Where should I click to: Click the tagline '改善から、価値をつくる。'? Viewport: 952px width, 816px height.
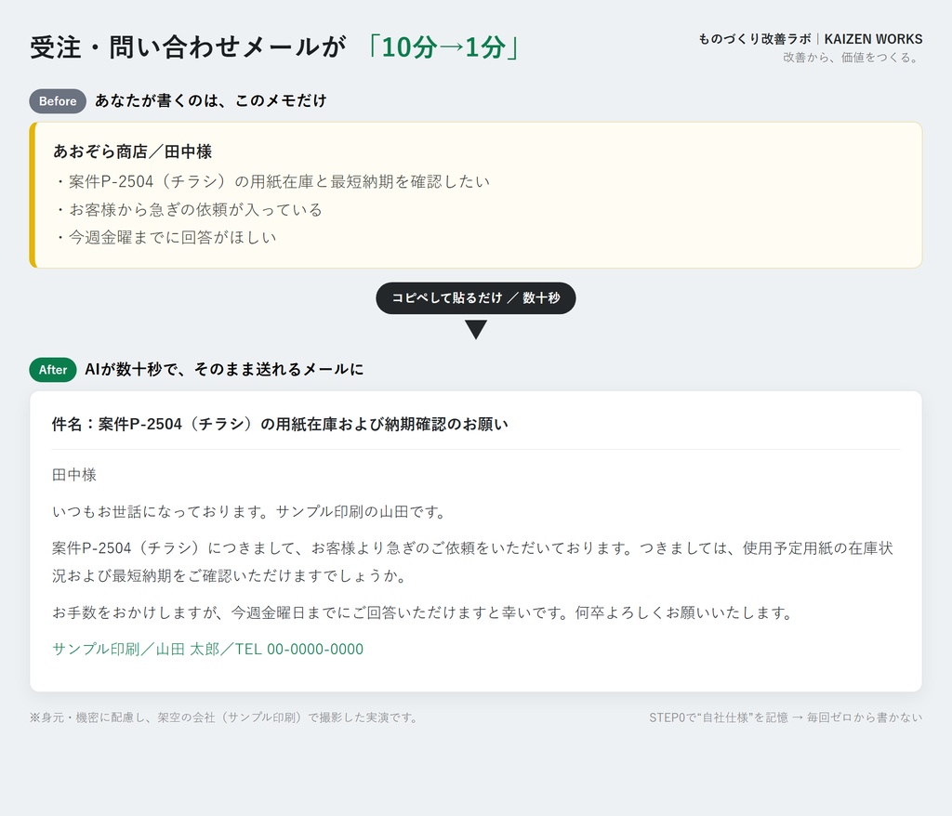(852, 58)
